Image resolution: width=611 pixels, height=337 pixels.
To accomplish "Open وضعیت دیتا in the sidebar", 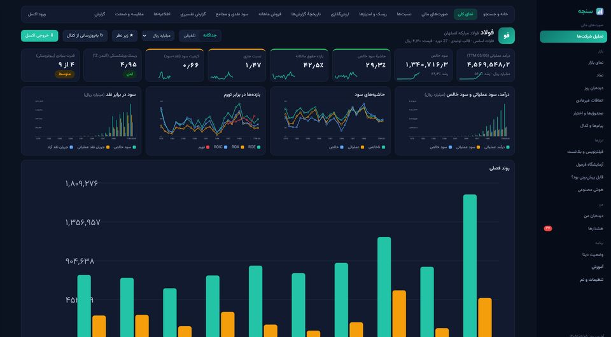I will point(573,254).
